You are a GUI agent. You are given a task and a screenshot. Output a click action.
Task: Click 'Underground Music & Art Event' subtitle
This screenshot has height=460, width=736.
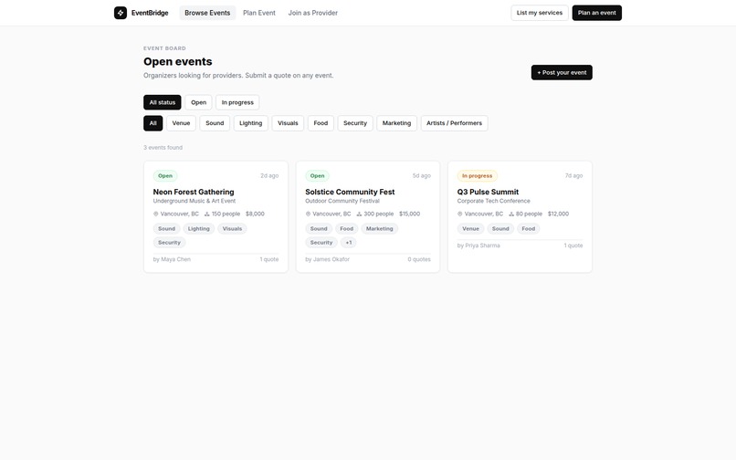(x=195, y=201)
